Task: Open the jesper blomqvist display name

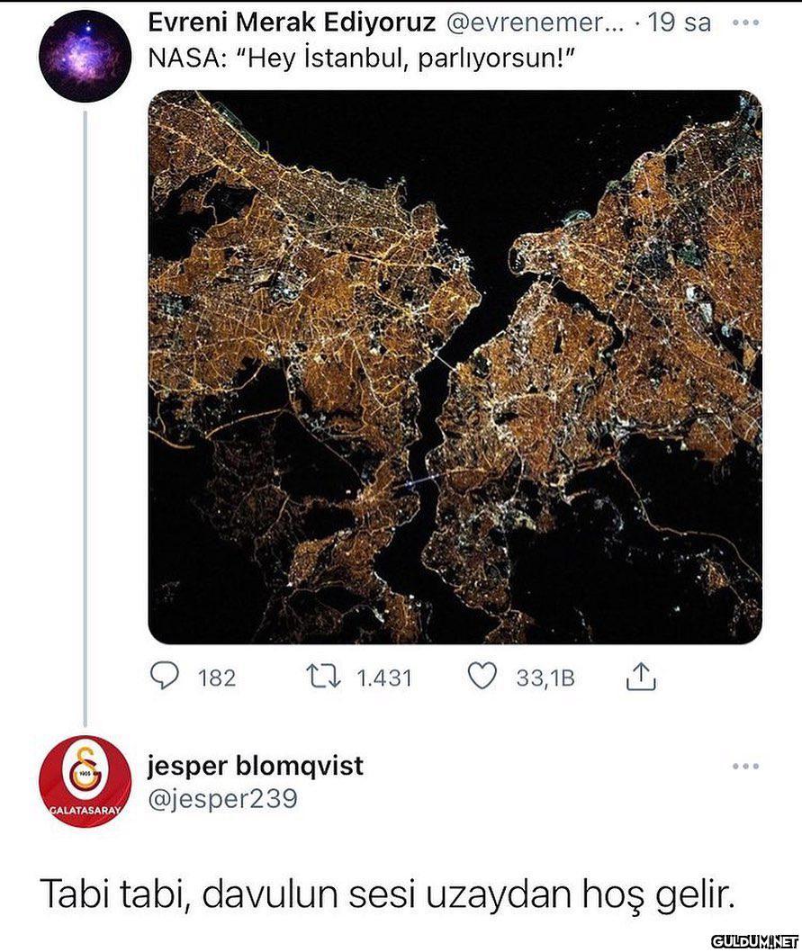Action: [256, 766]
